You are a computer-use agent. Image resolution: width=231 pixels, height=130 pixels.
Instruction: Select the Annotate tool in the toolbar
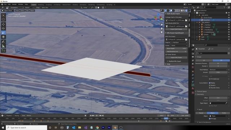click(x=3, y=42)
